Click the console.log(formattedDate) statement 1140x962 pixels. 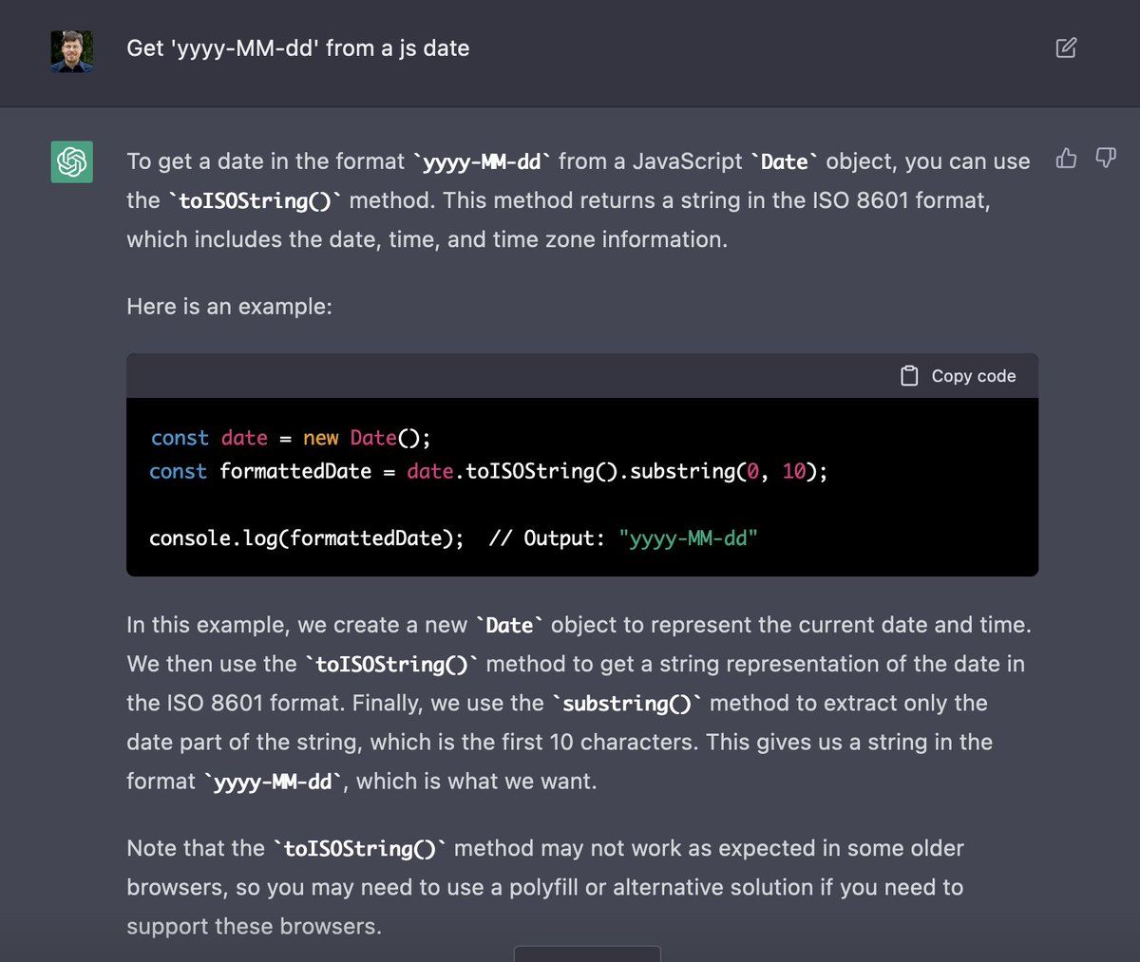pos(307,538)
